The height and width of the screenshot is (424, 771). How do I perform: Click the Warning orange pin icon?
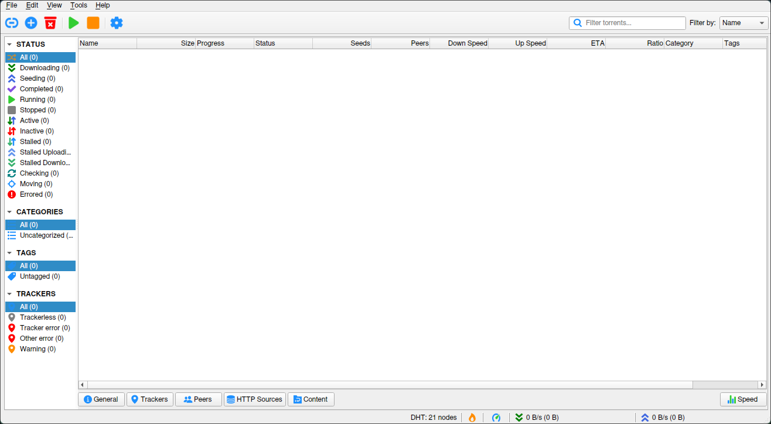click(12, 349)
